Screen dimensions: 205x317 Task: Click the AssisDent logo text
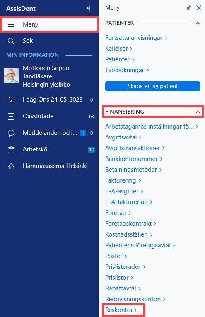point(21,8)
